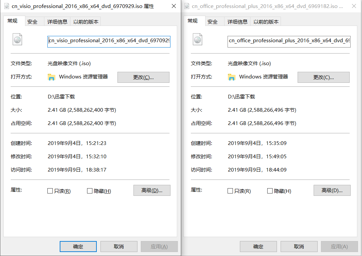Image resolution: width=362 pixels, height=256 pixels.
Task: Click the document image thumbnail beside Visio filename field
Action: (x=17, y=39)
